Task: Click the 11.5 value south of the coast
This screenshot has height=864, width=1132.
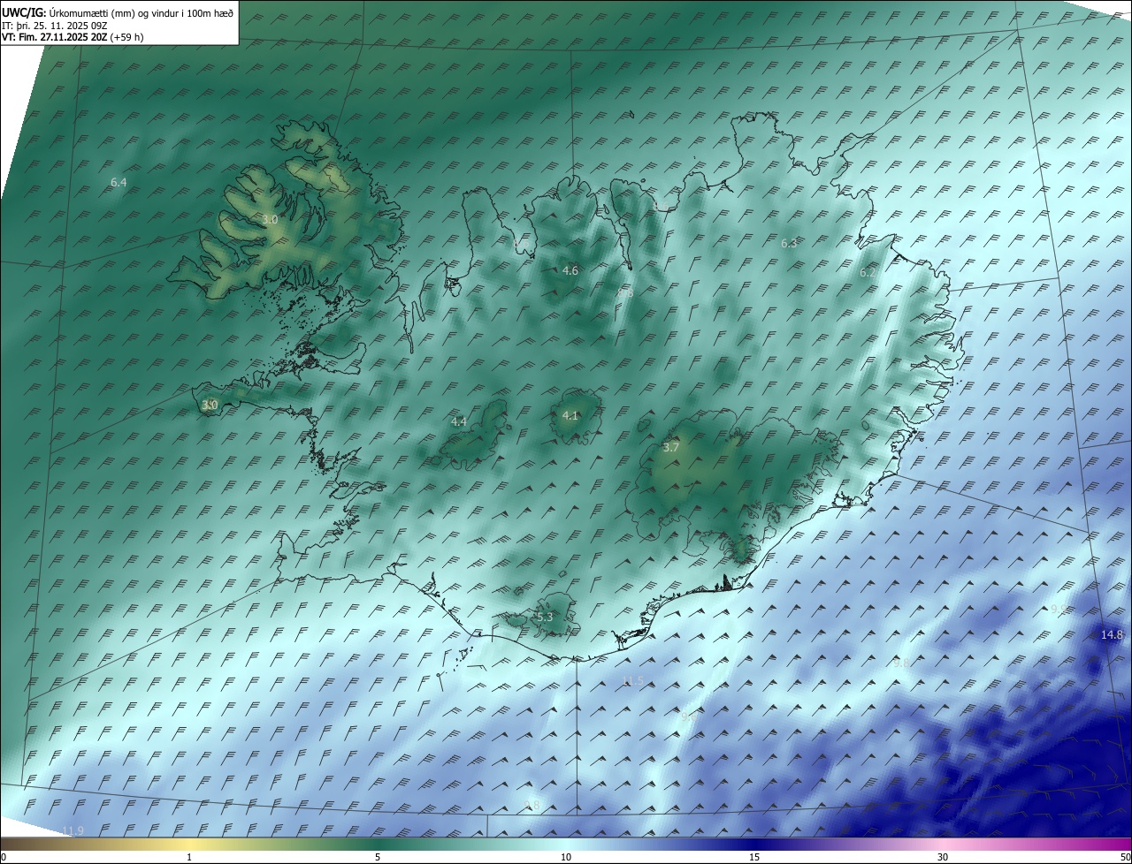Action: 632,680
